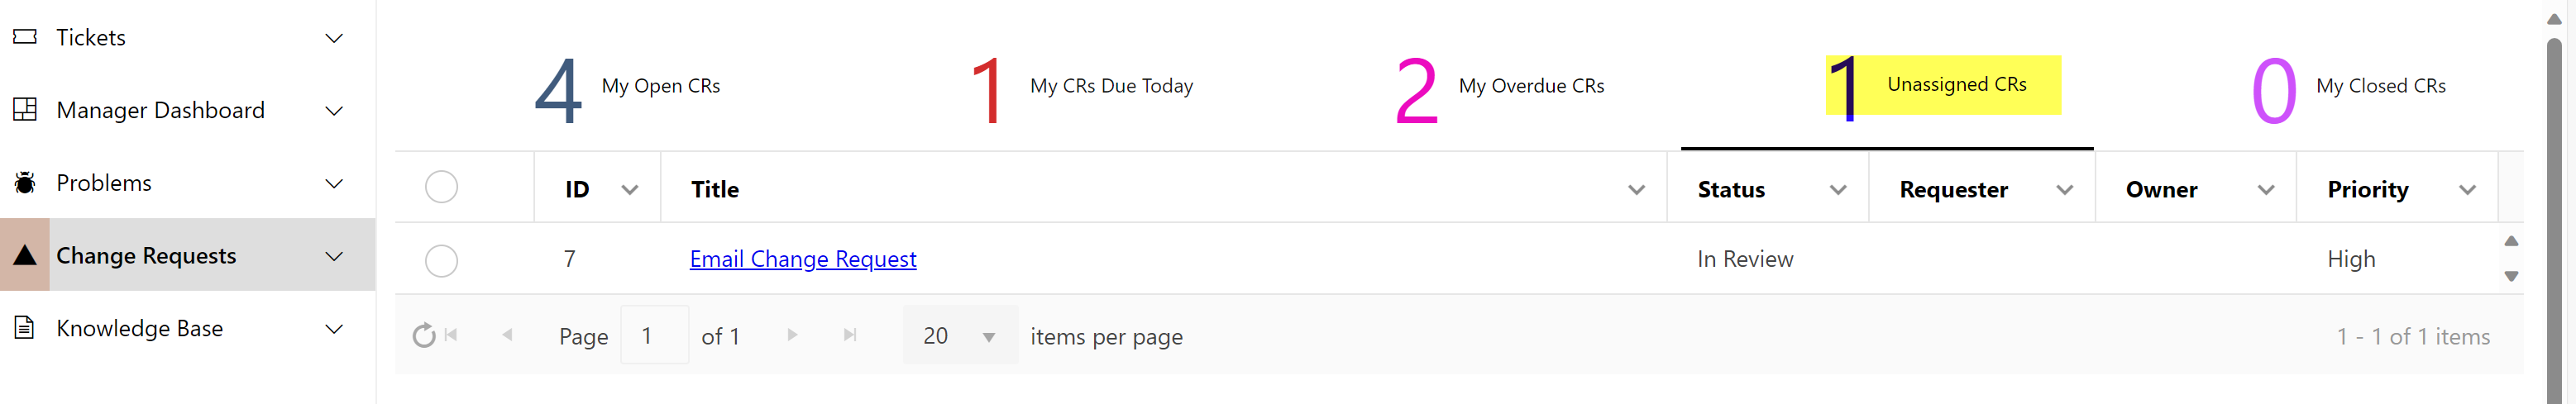Open the Email Change Request link
2576x404 pixels.
[803, 260]
